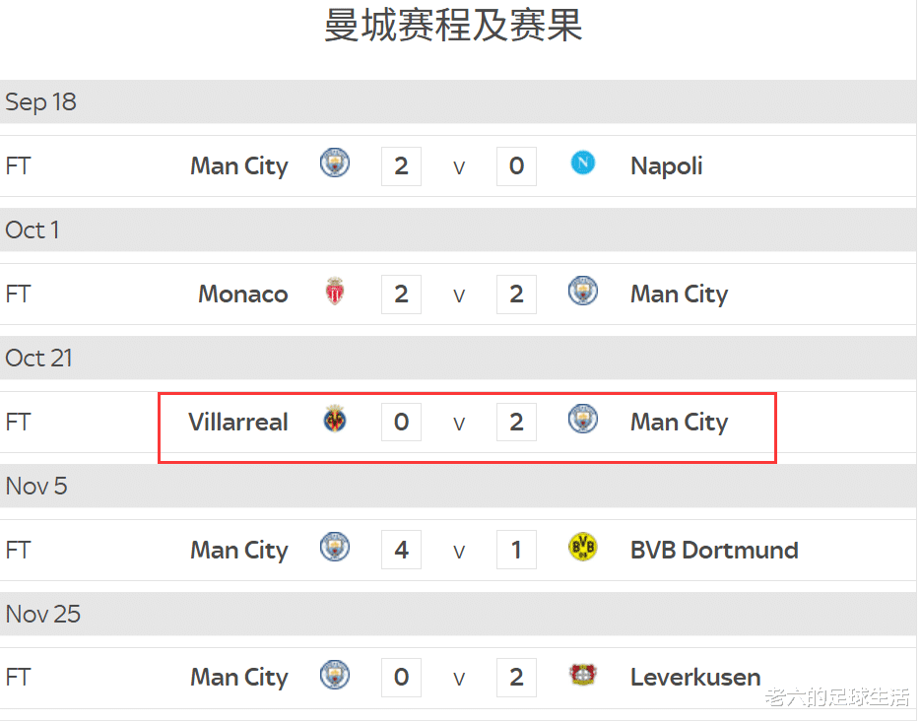Click Man City crest in Dortmund match

[x=335, y=547]
